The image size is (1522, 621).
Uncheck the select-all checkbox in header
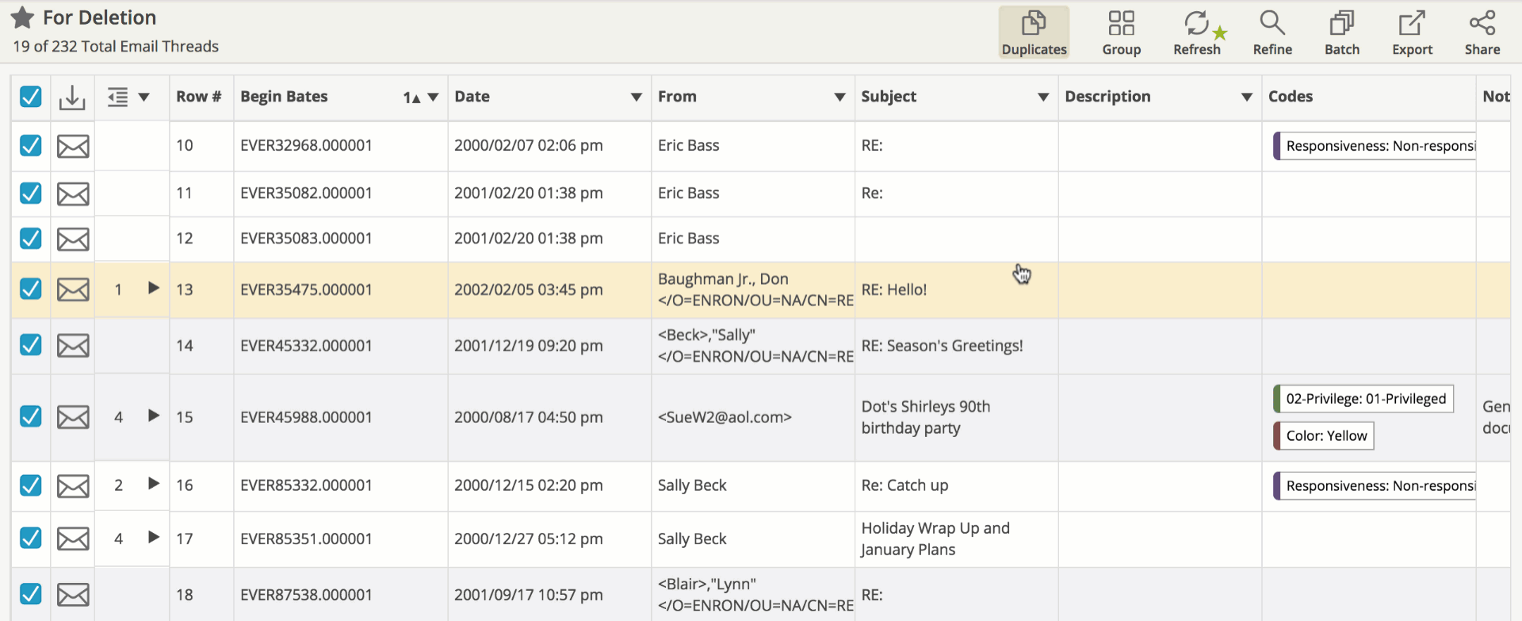[30, 97]
